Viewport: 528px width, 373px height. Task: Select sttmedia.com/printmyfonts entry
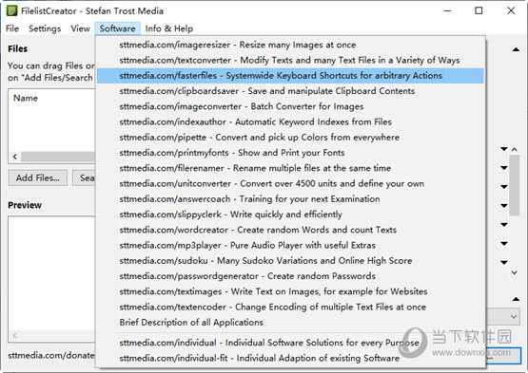tap(290, 153)
